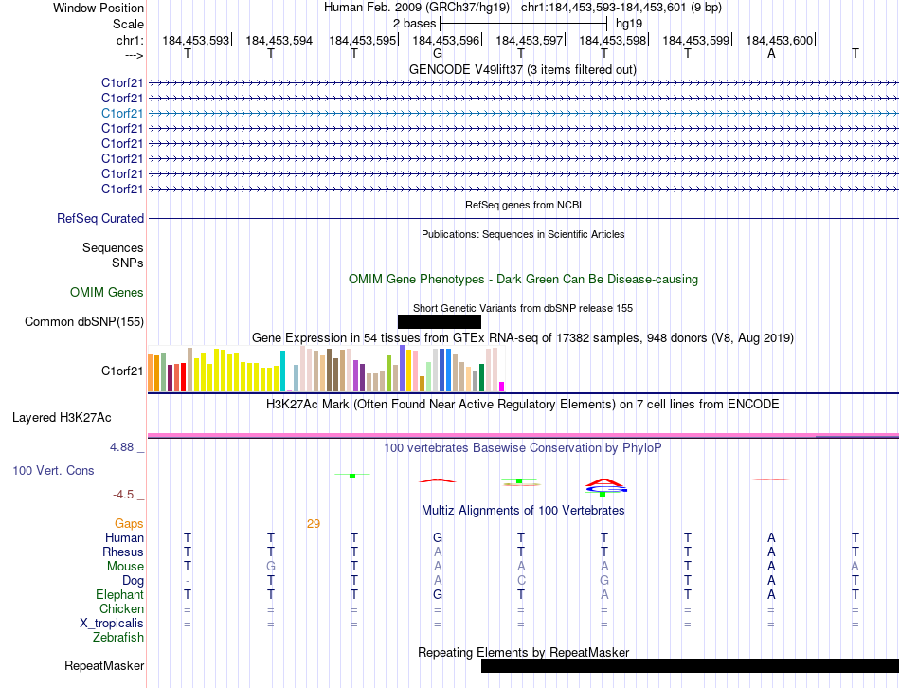Click the magenta bar in the GTEx chart
The height and width of the screenshot is (688, 900).
pyautogui.click(x=501, y=386)
